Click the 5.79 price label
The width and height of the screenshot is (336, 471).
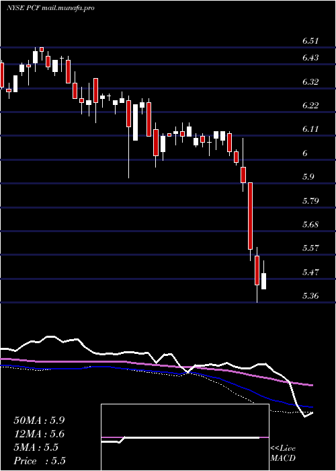310,201
